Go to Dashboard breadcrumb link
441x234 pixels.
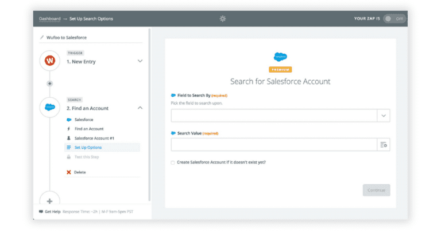[49, 19]
